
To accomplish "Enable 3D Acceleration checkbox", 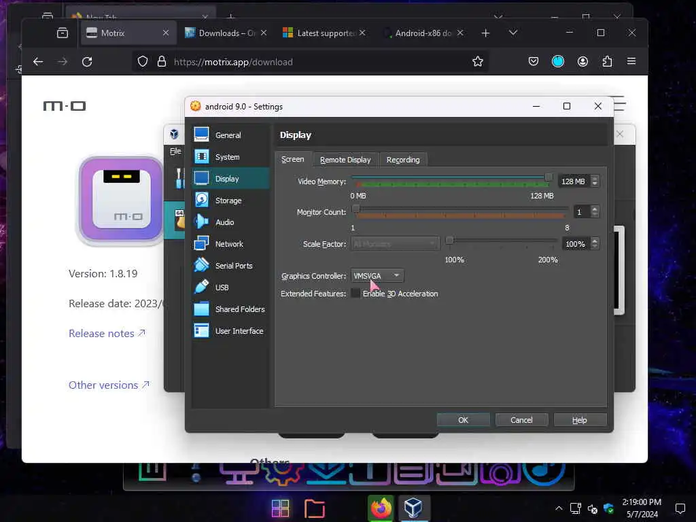I will pos(355,294).
